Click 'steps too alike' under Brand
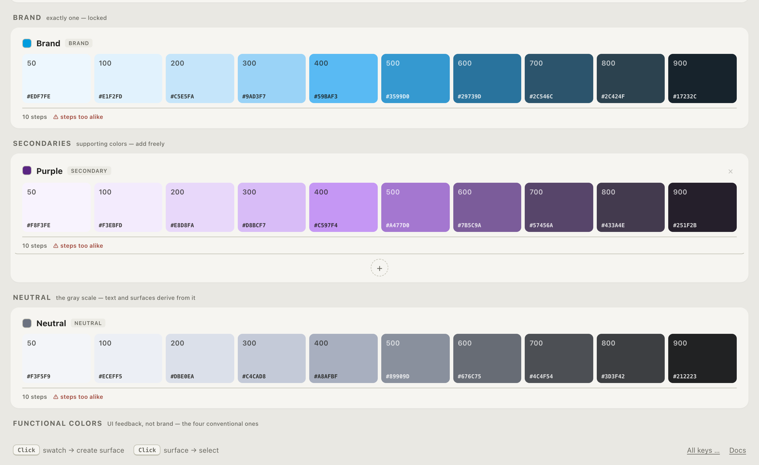Viewport: 759px width, 465px height. click(82, 117)
